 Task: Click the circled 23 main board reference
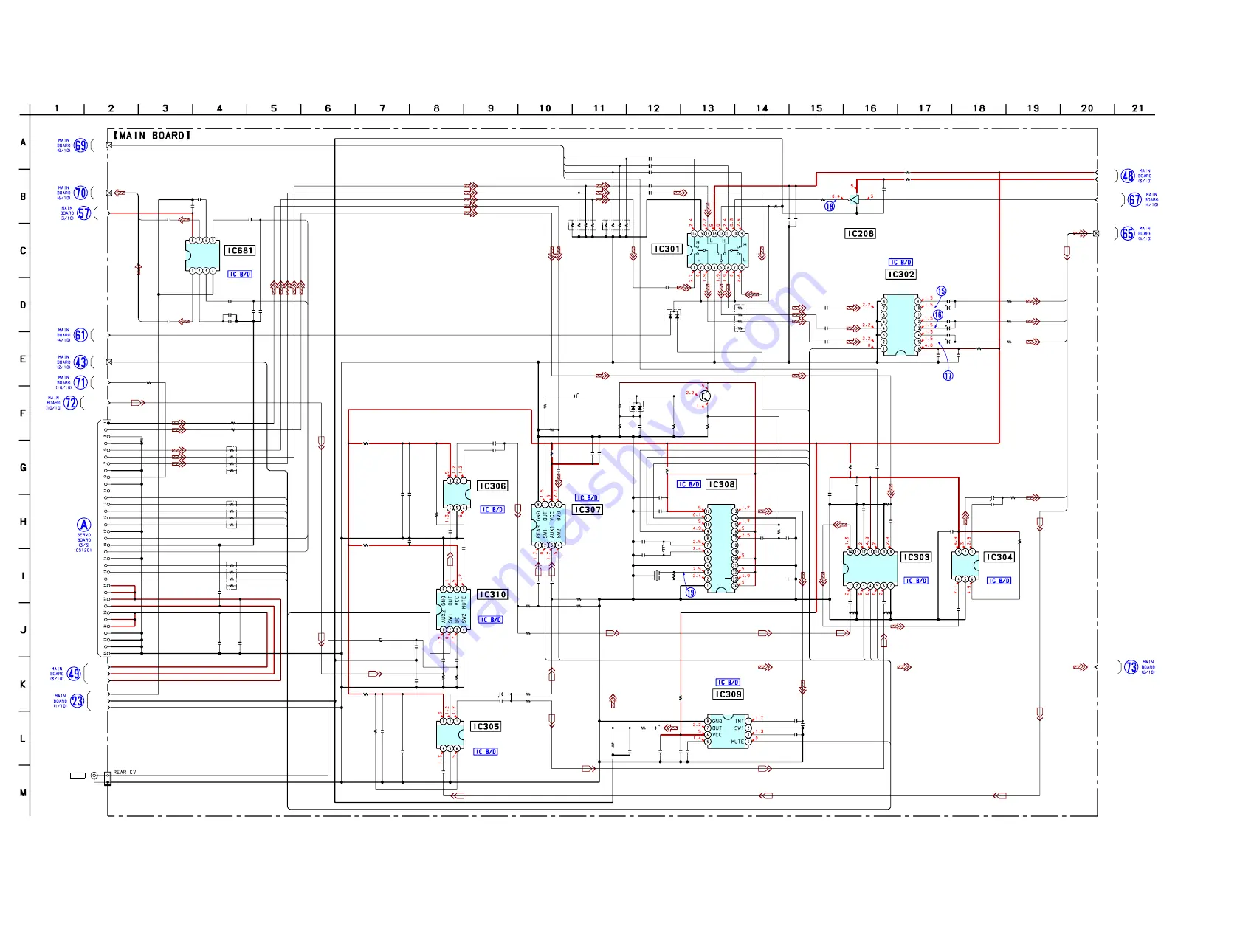[x=77, y=701]
